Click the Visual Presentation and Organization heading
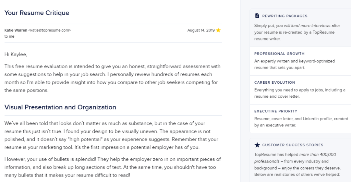Image resolution: width=351 pixels, height=182 pixels. pos(60,107)
